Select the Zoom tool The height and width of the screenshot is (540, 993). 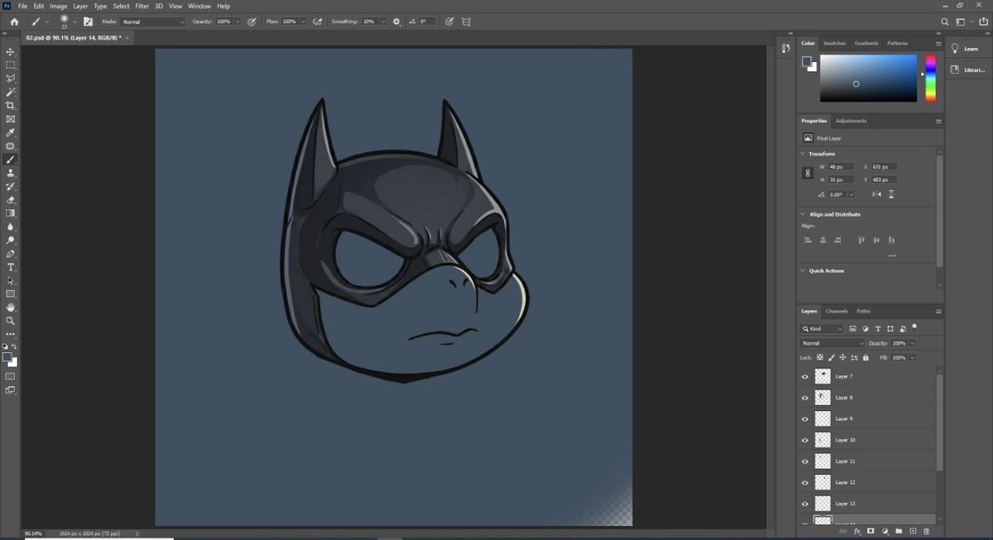[x=11, y=321]
